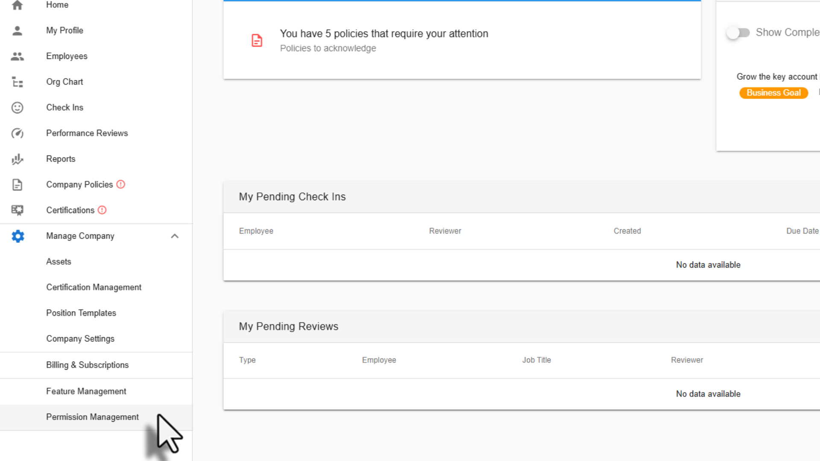Click the Performance Reviews gauge icon
The image size is (820, 461).
pyautogui.click(x=17, y=133)
